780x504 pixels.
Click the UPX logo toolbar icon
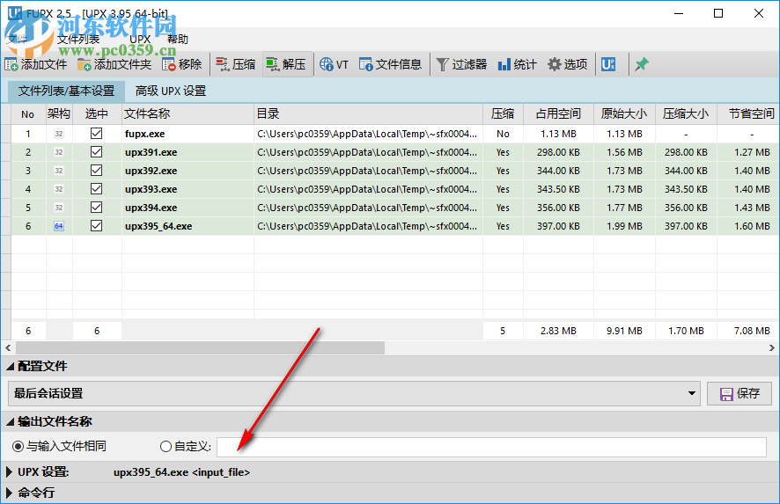click(x=607, y=64)
